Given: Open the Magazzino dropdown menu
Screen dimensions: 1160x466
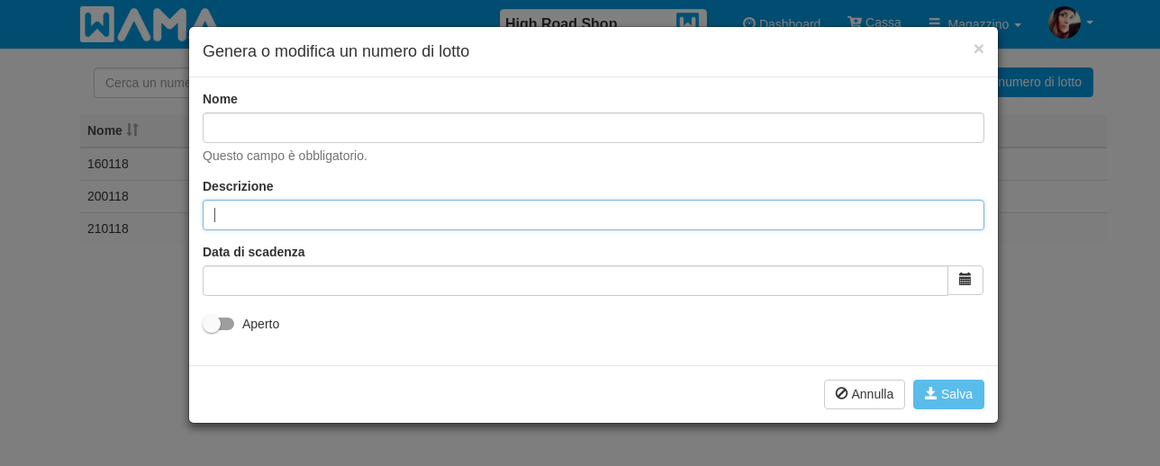Looking at the screenshot, I should [x=974, y=24].
